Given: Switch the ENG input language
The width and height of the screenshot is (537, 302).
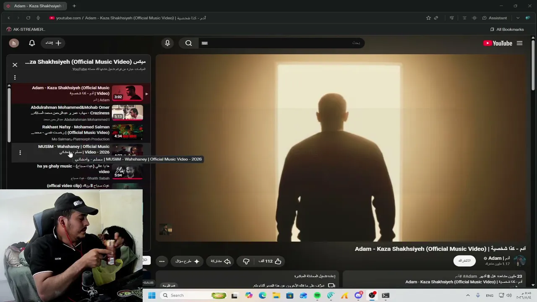Looking at the screenshot, I should point(490,295).
